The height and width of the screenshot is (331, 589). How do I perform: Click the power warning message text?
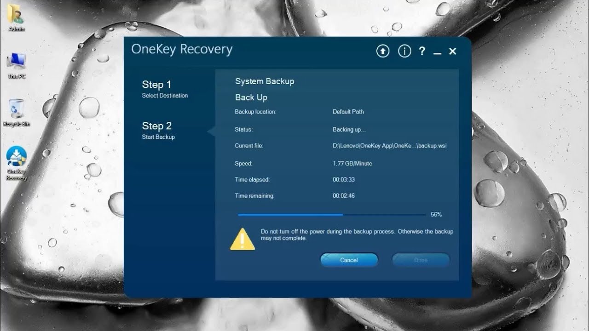click(x=357, y=235)
